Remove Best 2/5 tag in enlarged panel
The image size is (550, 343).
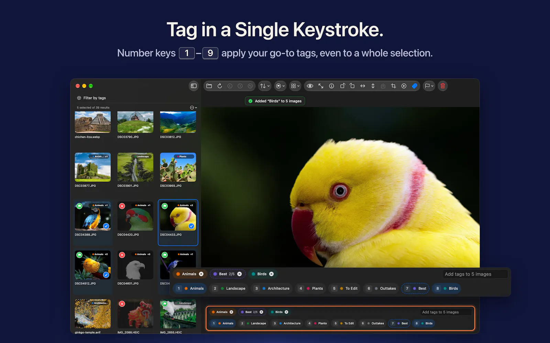240,274
